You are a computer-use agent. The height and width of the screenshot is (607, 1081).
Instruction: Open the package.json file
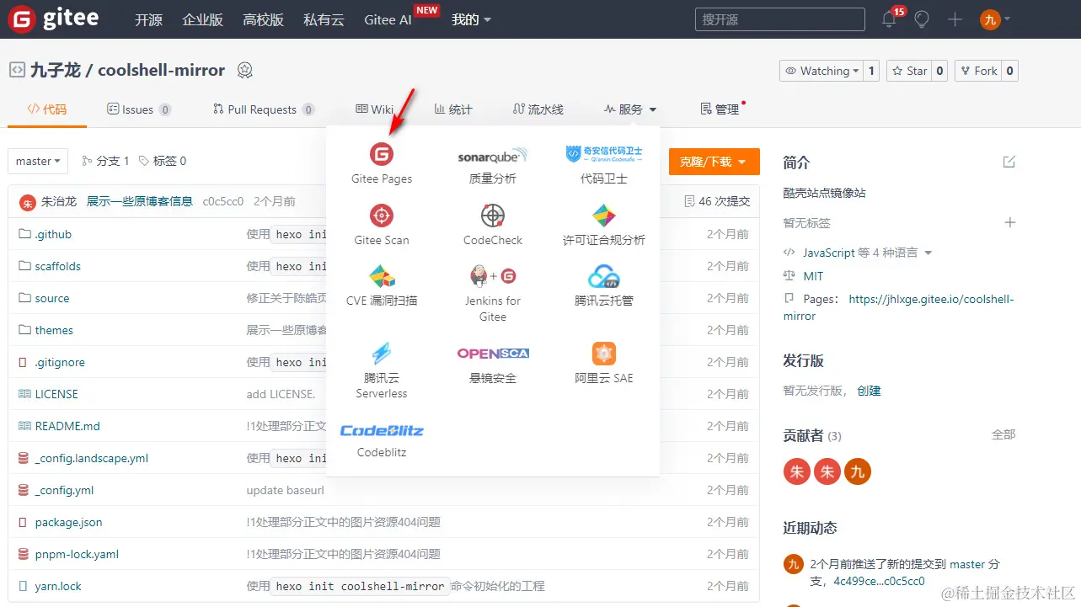click(x=68, y=522)
